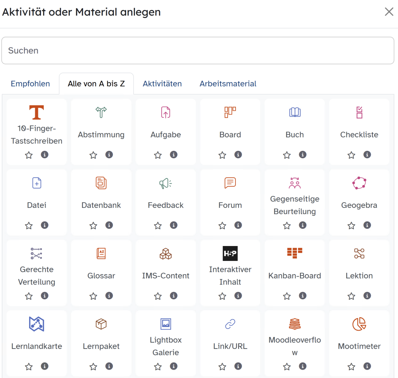This screenshot has height=378, width=398.
Task: Switch to the Empfohlen tab
Action: click(30, 84)
